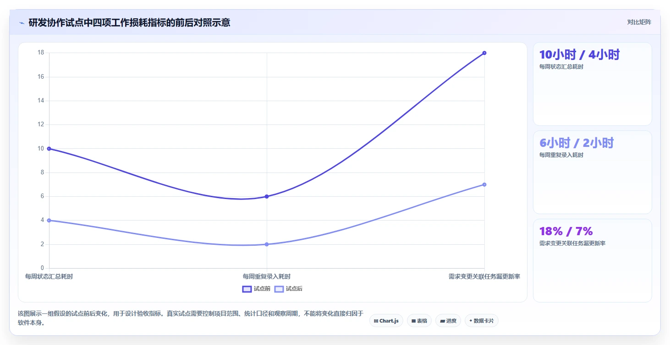Screen dimensions: 670x345
Task: Open the 对比矩阵 link in the header
Action: point(639,22)
